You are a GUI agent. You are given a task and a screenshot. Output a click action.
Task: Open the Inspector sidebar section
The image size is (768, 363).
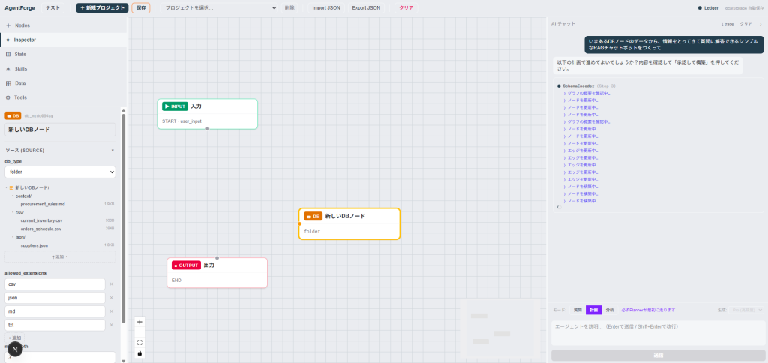click(x=63, y=40)
